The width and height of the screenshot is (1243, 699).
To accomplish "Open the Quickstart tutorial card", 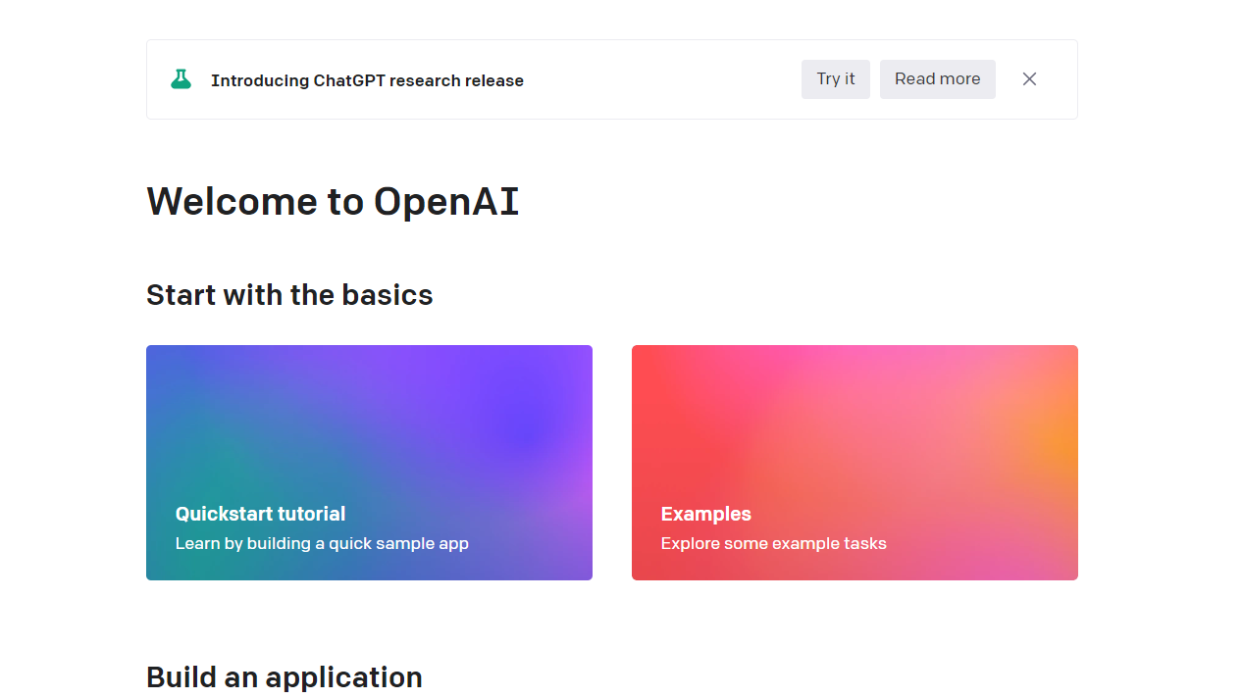I will [x=369, y=462].
